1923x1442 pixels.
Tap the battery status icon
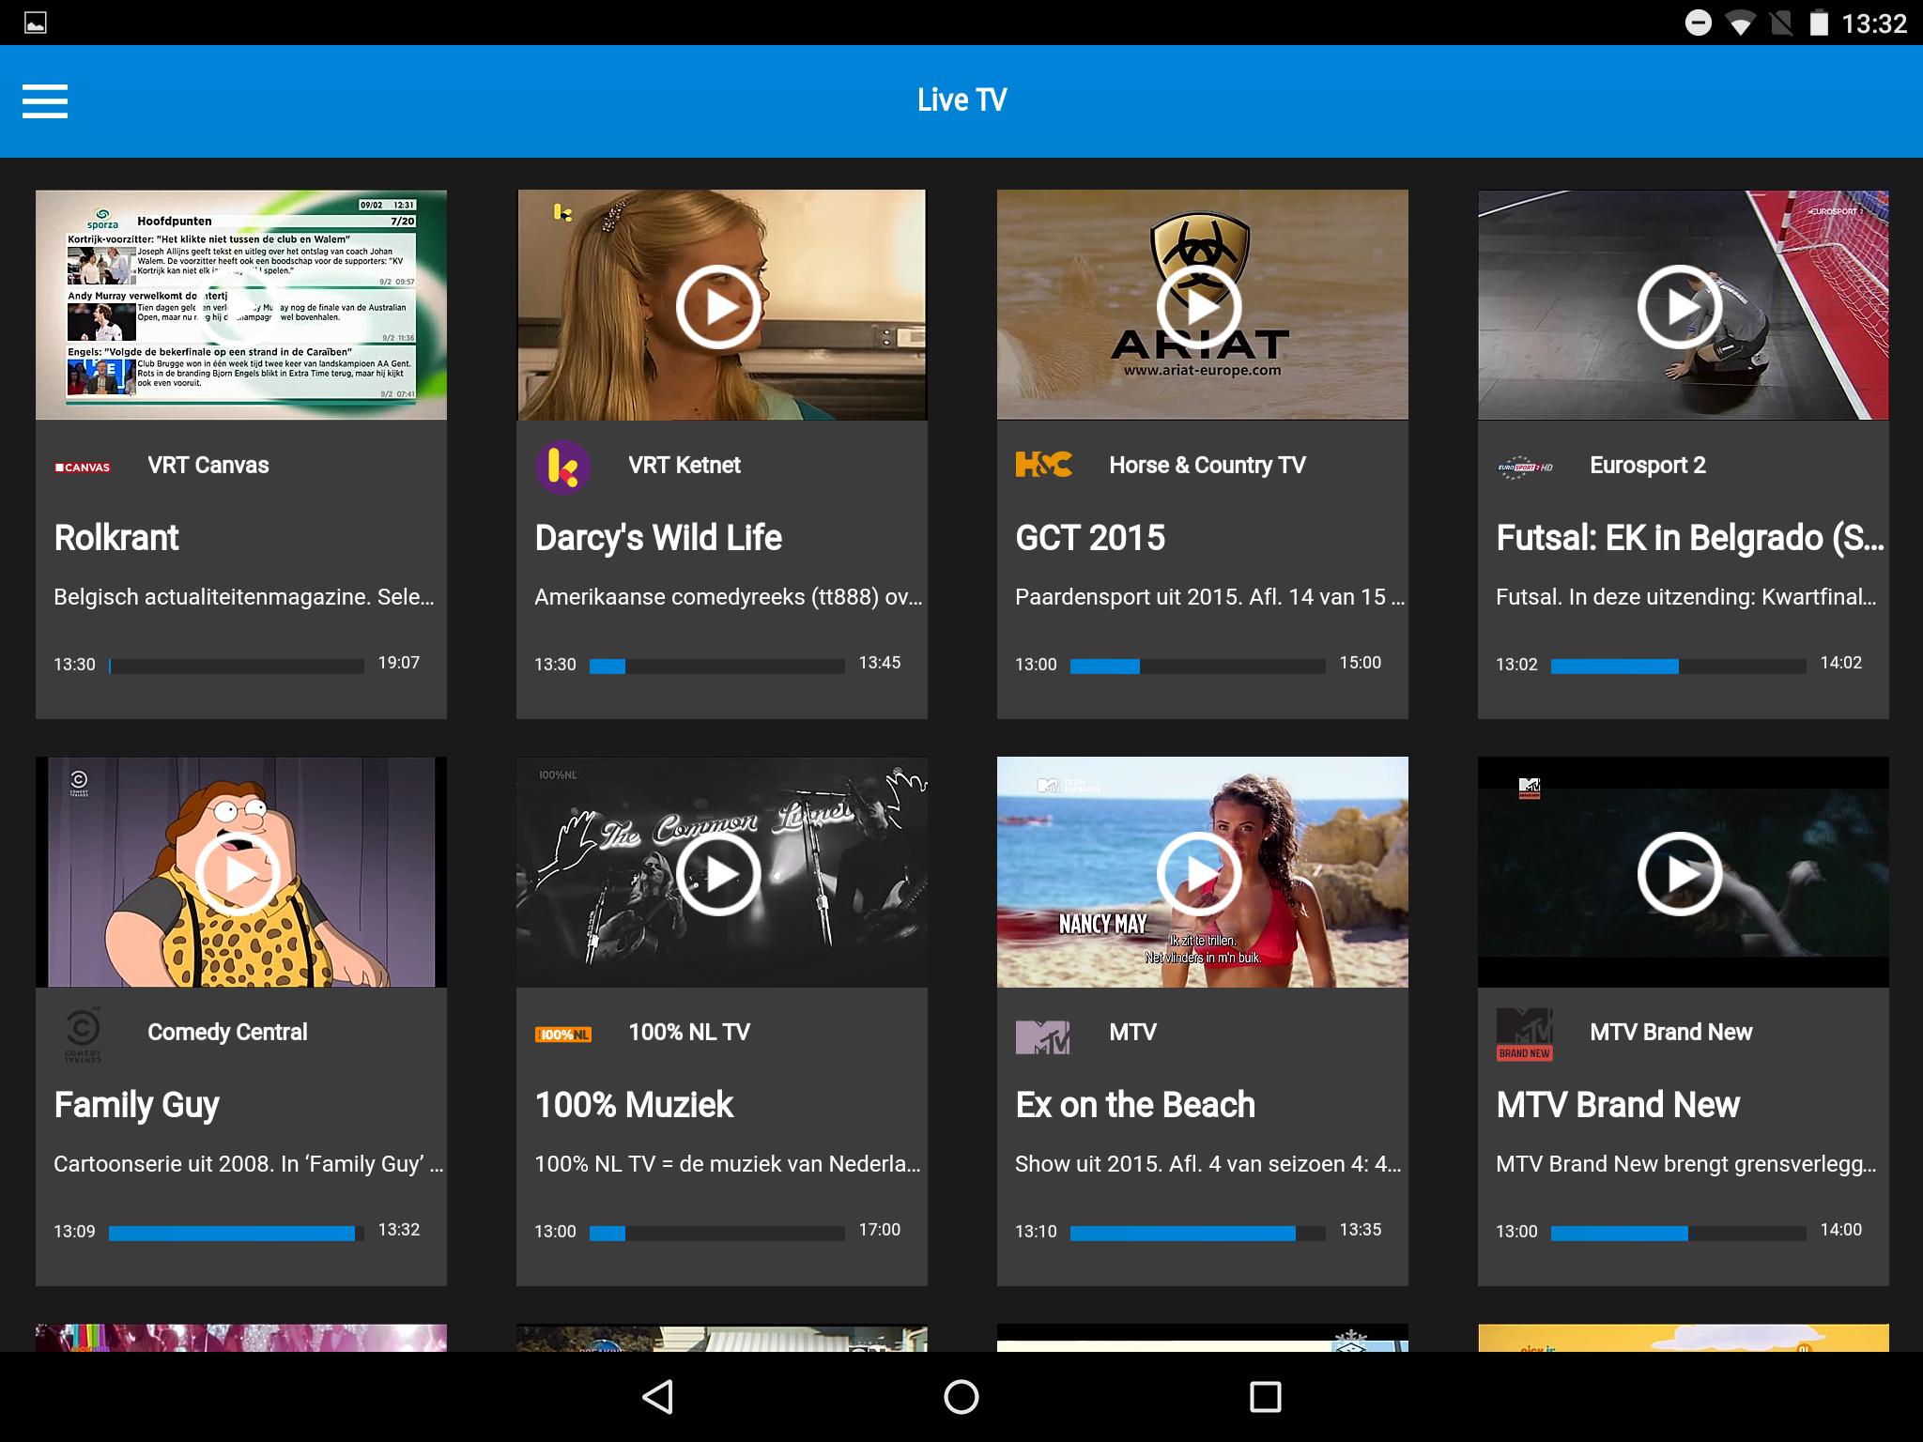[x=1819, y=23]
